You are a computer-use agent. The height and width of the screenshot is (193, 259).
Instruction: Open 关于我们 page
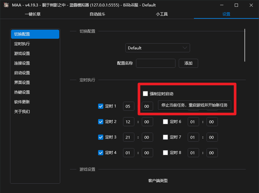point(22,111)
